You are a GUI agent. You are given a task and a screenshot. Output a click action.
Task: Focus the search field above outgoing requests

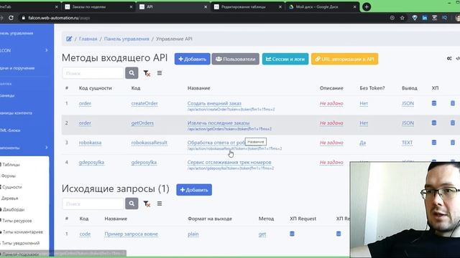click(93, 204)
